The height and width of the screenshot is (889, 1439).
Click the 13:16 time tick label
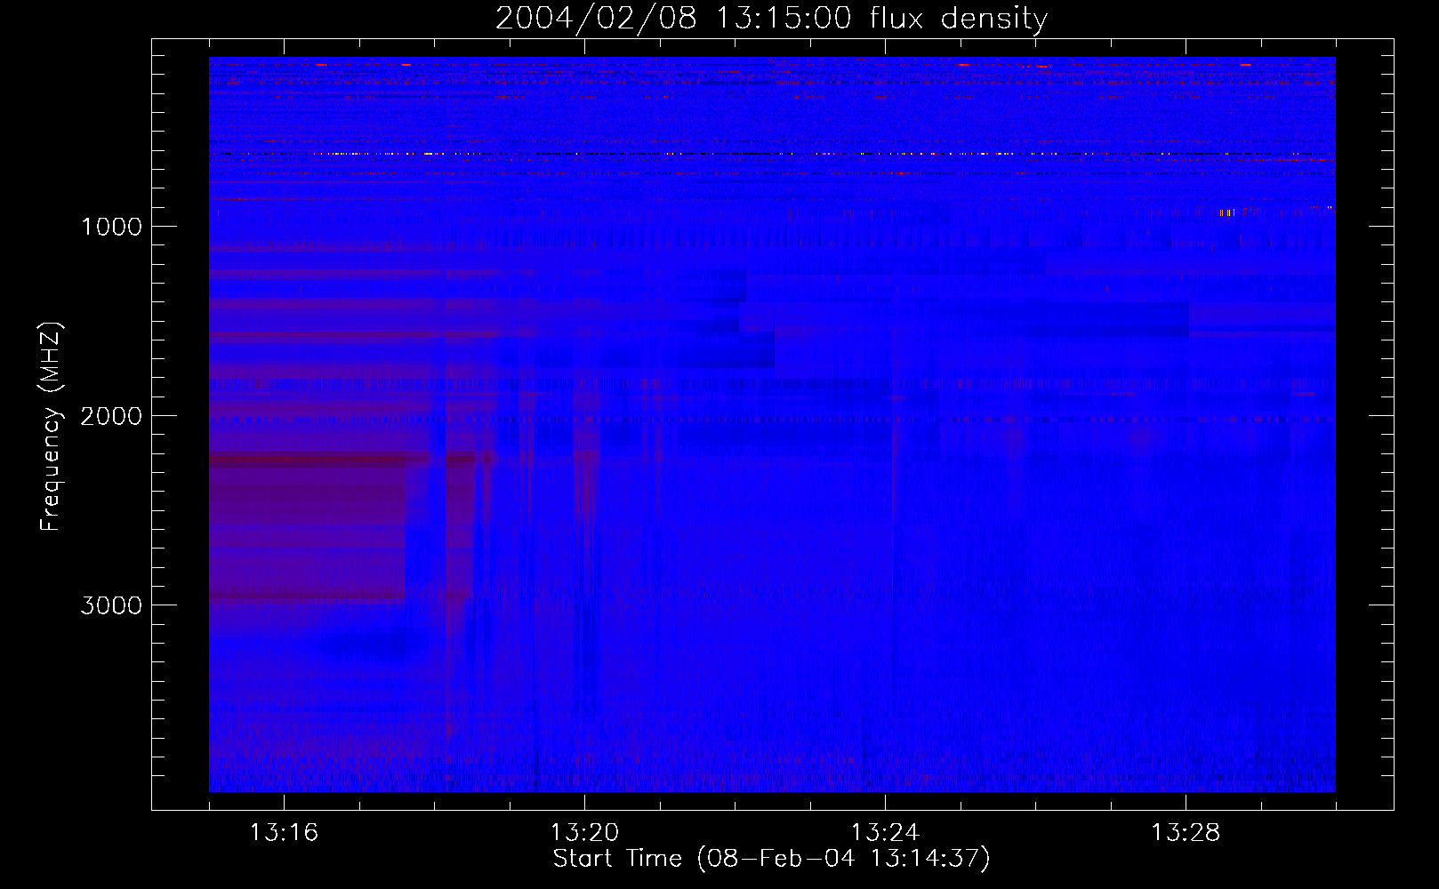[284, 833]
